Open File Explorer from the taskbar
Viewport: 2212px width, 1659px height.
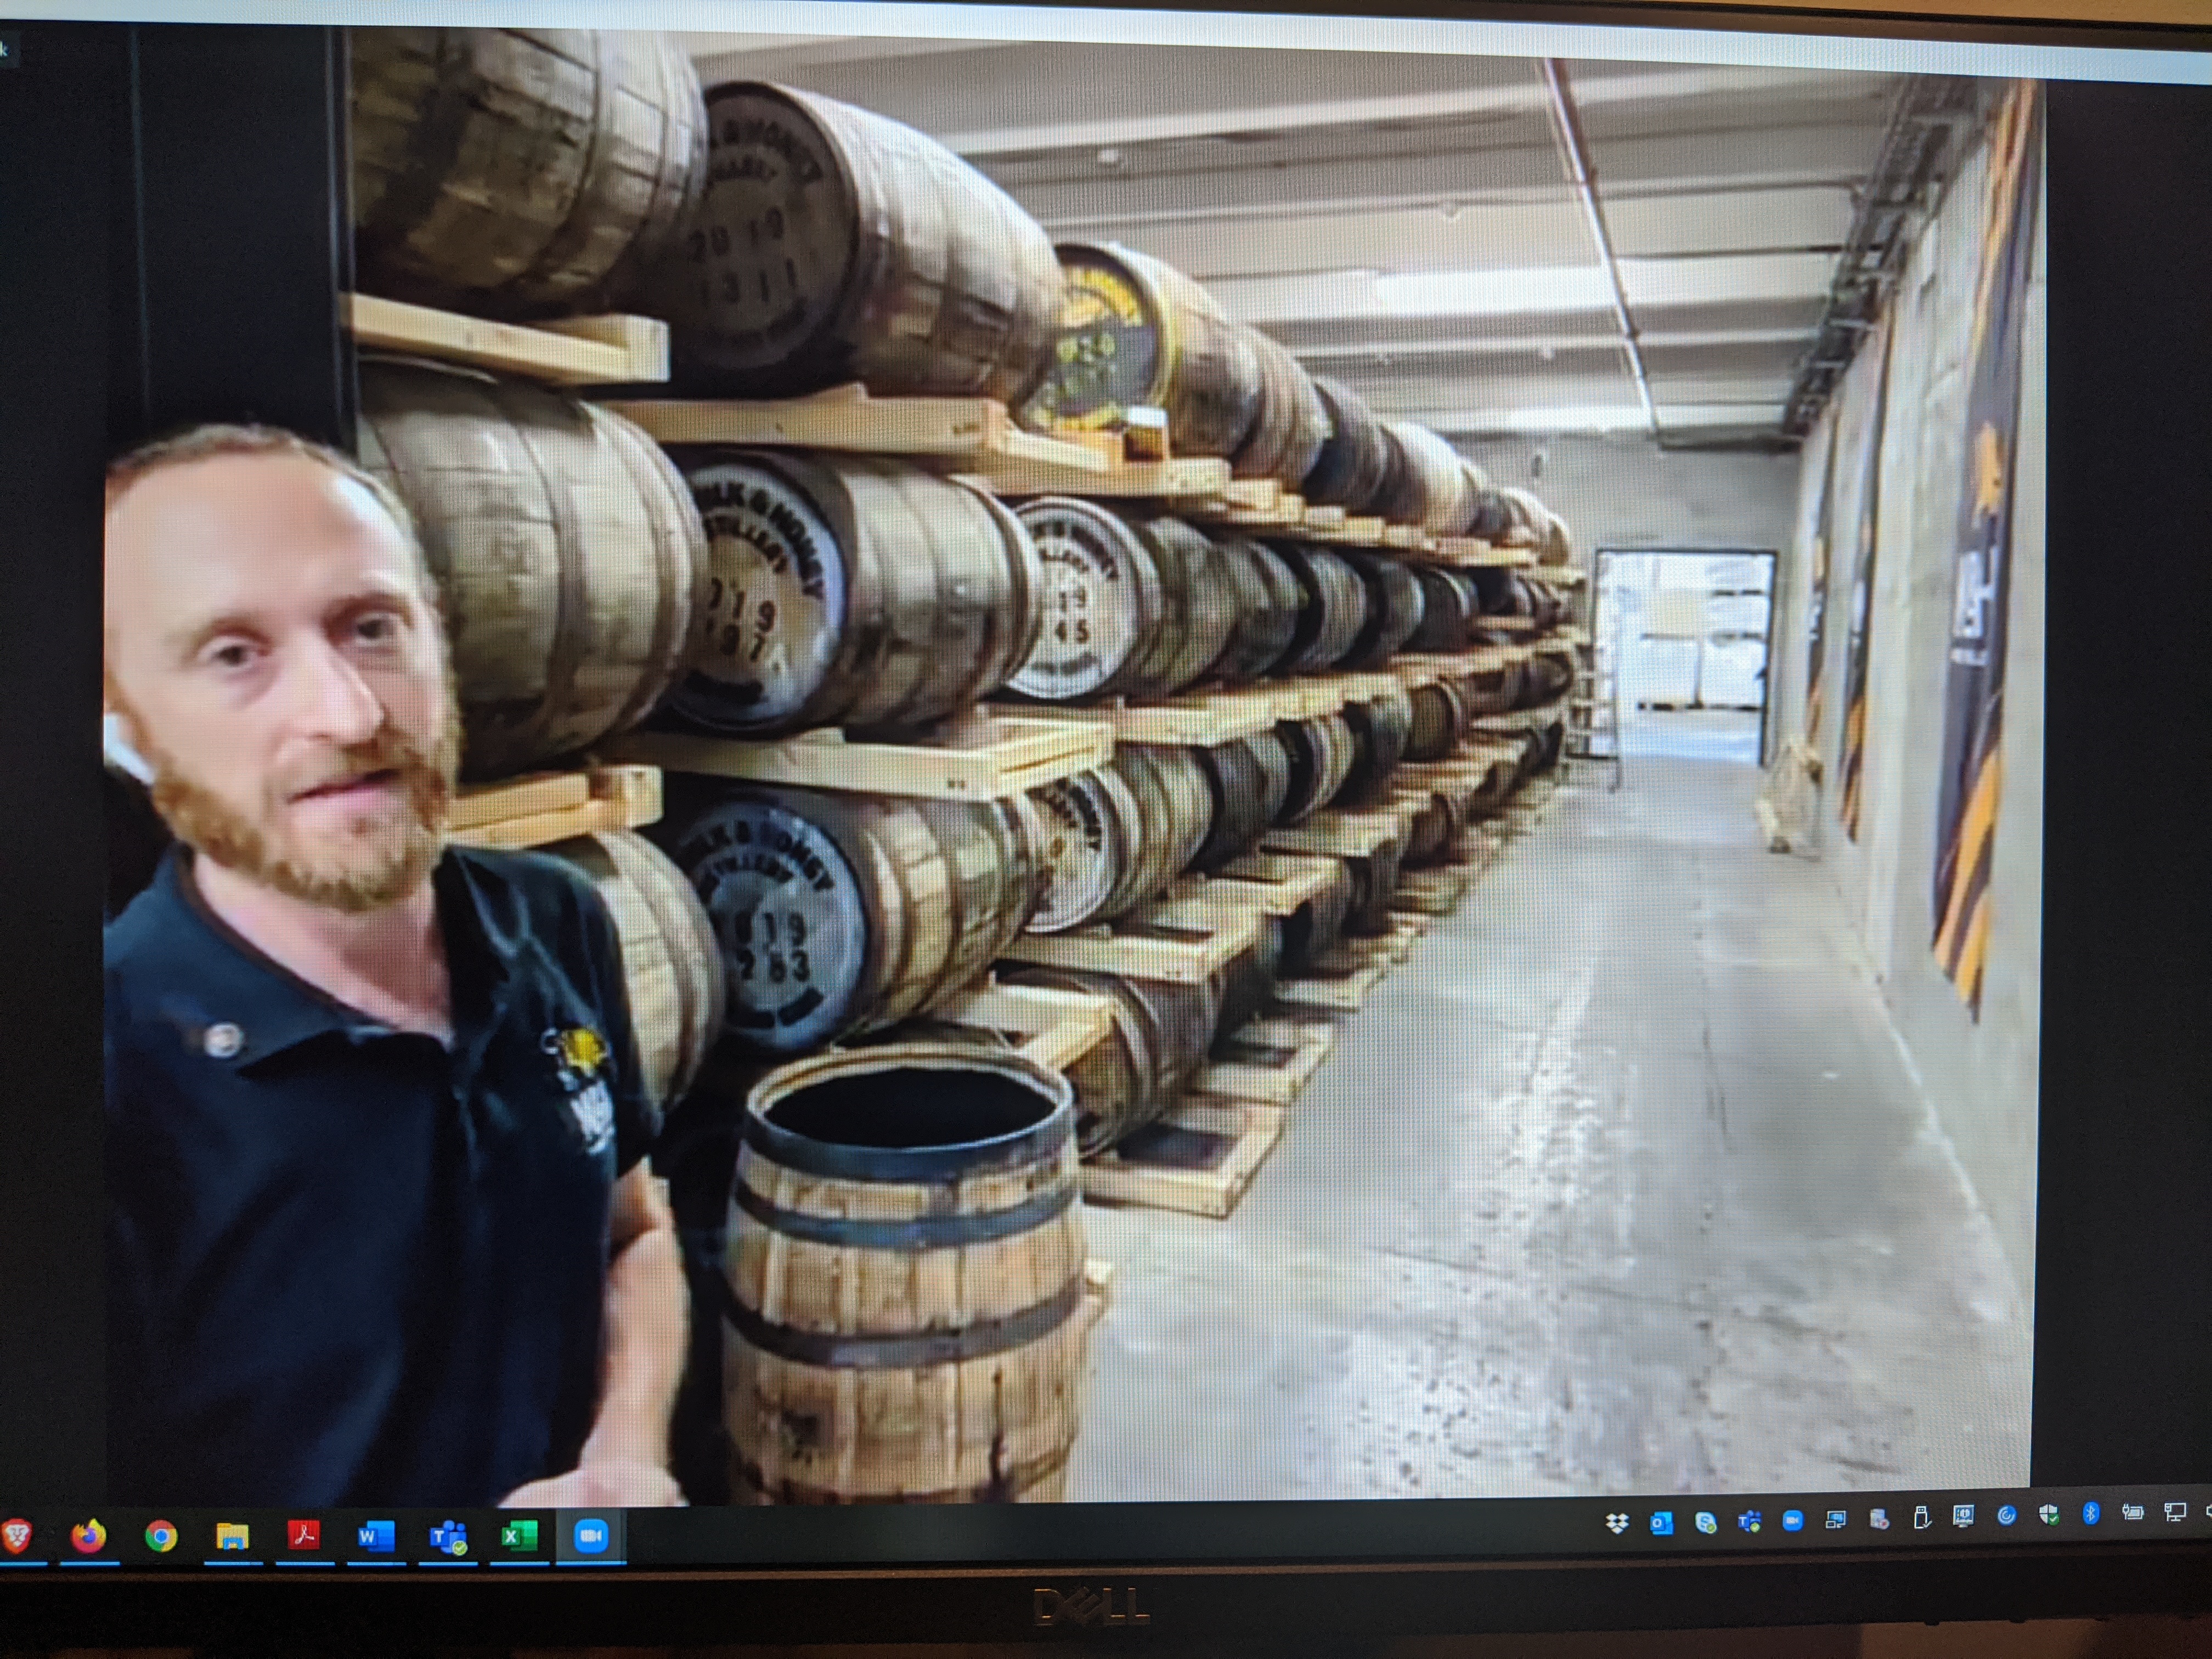pyautogui.click(x=232, y=1535)
